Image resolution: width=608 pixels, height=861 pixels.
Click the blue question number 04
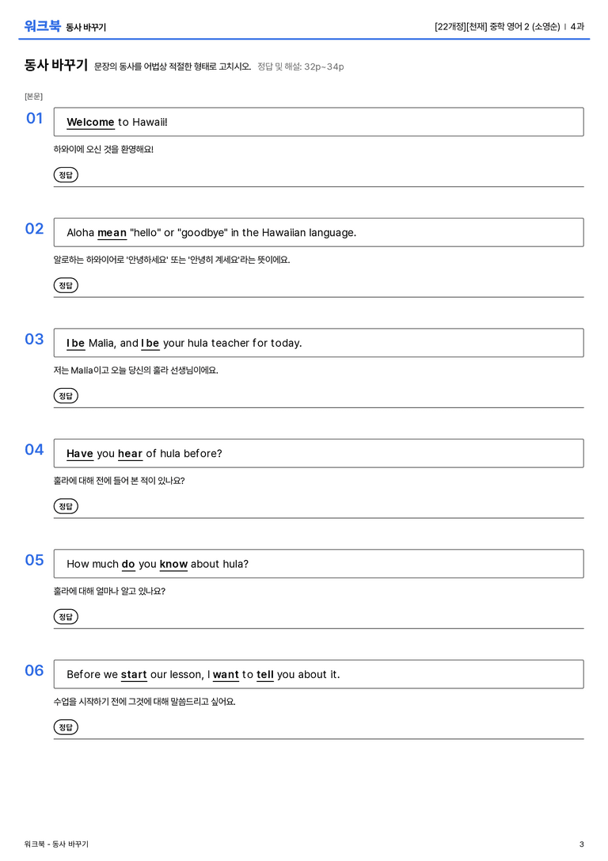(x=34, y=450)
